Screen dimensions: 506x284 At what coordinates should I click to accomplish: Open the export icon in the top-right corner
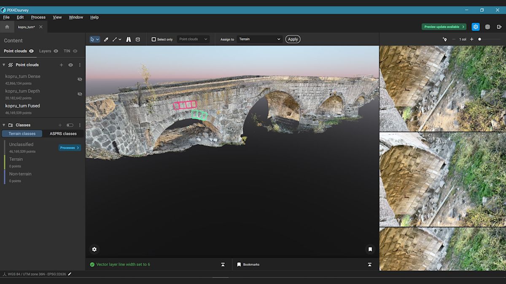499,27
